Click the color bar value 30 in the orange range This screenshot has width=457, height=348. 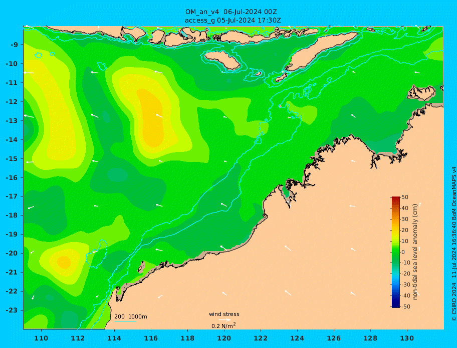pyautogui.click(x=405, y=219)
